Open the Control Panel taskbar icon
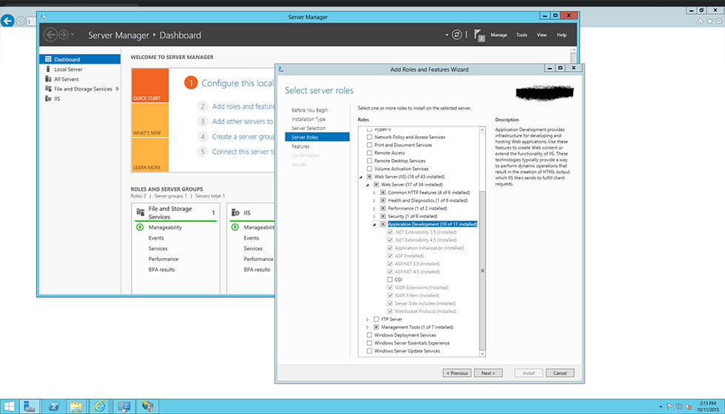Viewport: 725px width, 414px height. [x=124, y=407]
